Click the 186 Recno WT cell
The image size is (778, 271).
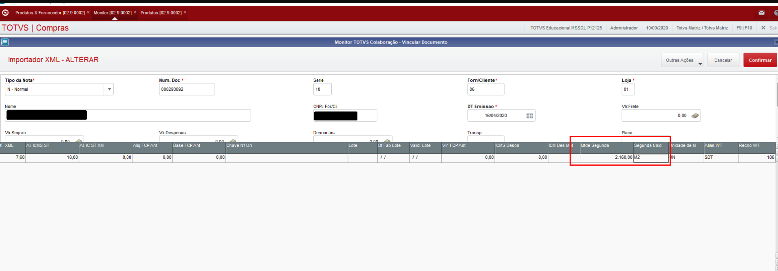click(x=757, y=157)
